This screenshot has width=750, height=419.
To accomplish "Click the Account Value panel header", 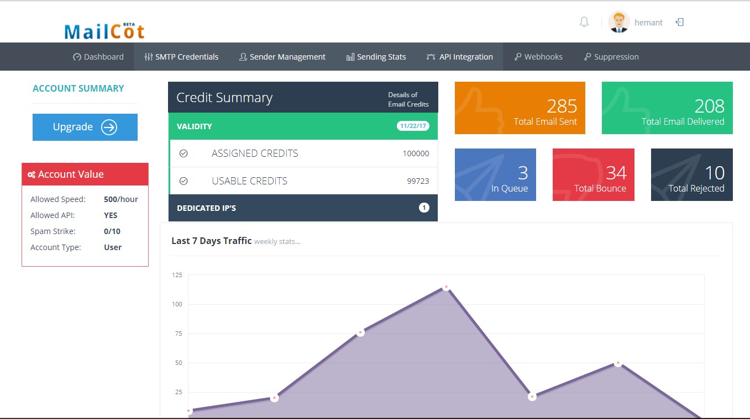I will [85, 174].
